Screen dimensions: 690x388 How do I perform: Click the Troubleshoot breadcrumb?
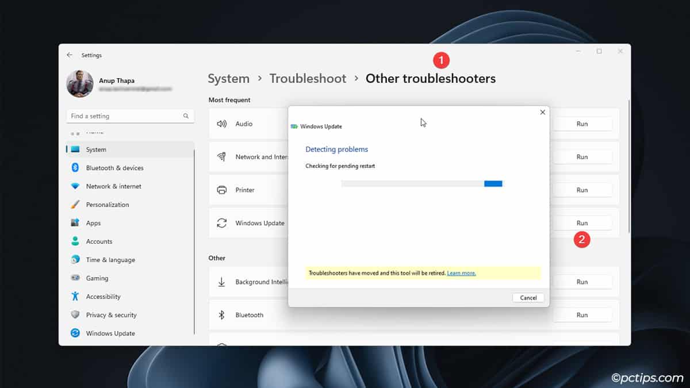[x=308, y=79]
